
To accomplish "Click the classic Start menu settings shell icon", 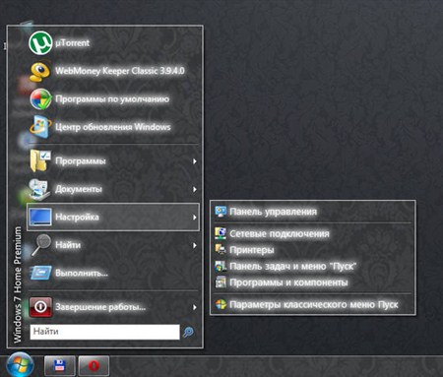I will (221, 304).
